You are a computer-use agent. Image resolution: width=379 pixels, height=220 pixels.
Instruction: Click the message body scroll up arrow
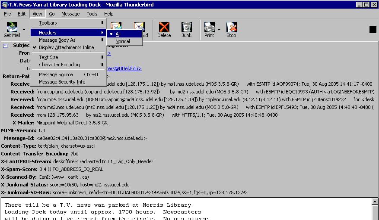pyautogui.click(x=375, y=201)
